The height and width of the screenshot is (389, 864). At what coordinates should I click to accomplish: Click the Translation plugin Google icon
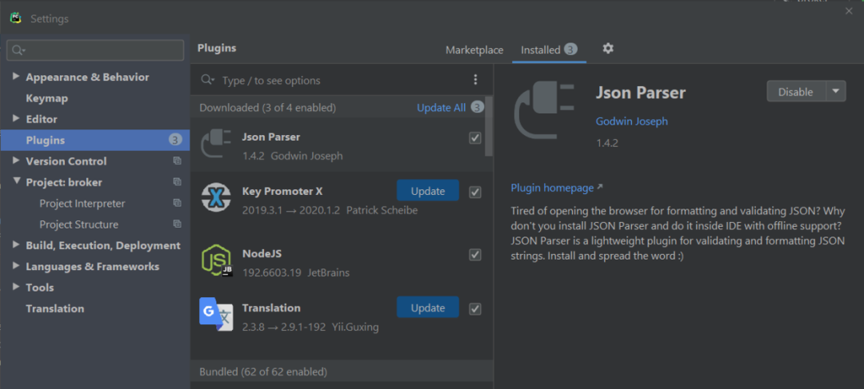click(x=217, y=314)
